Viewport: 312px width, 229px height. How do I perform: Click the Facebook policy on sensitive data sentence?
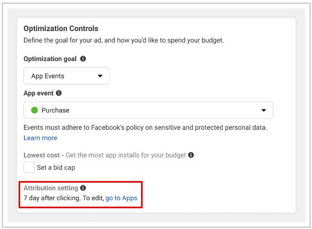pos(145,128)
